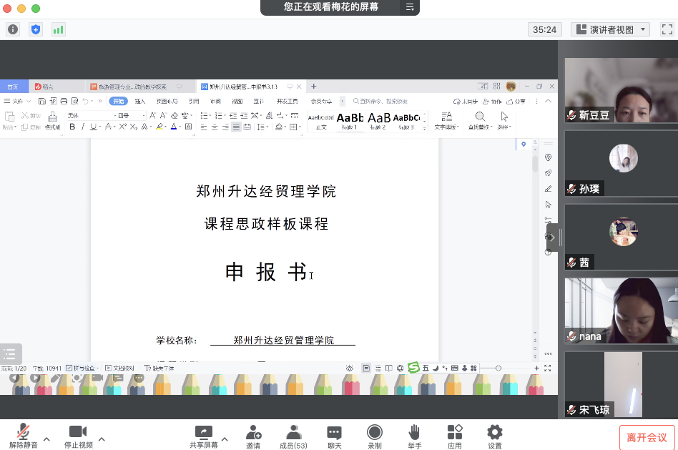The height and width of the screenshot is (450, 678).
Task: Open screen-share options menu in the banner
Action: (x=410, y=7)
